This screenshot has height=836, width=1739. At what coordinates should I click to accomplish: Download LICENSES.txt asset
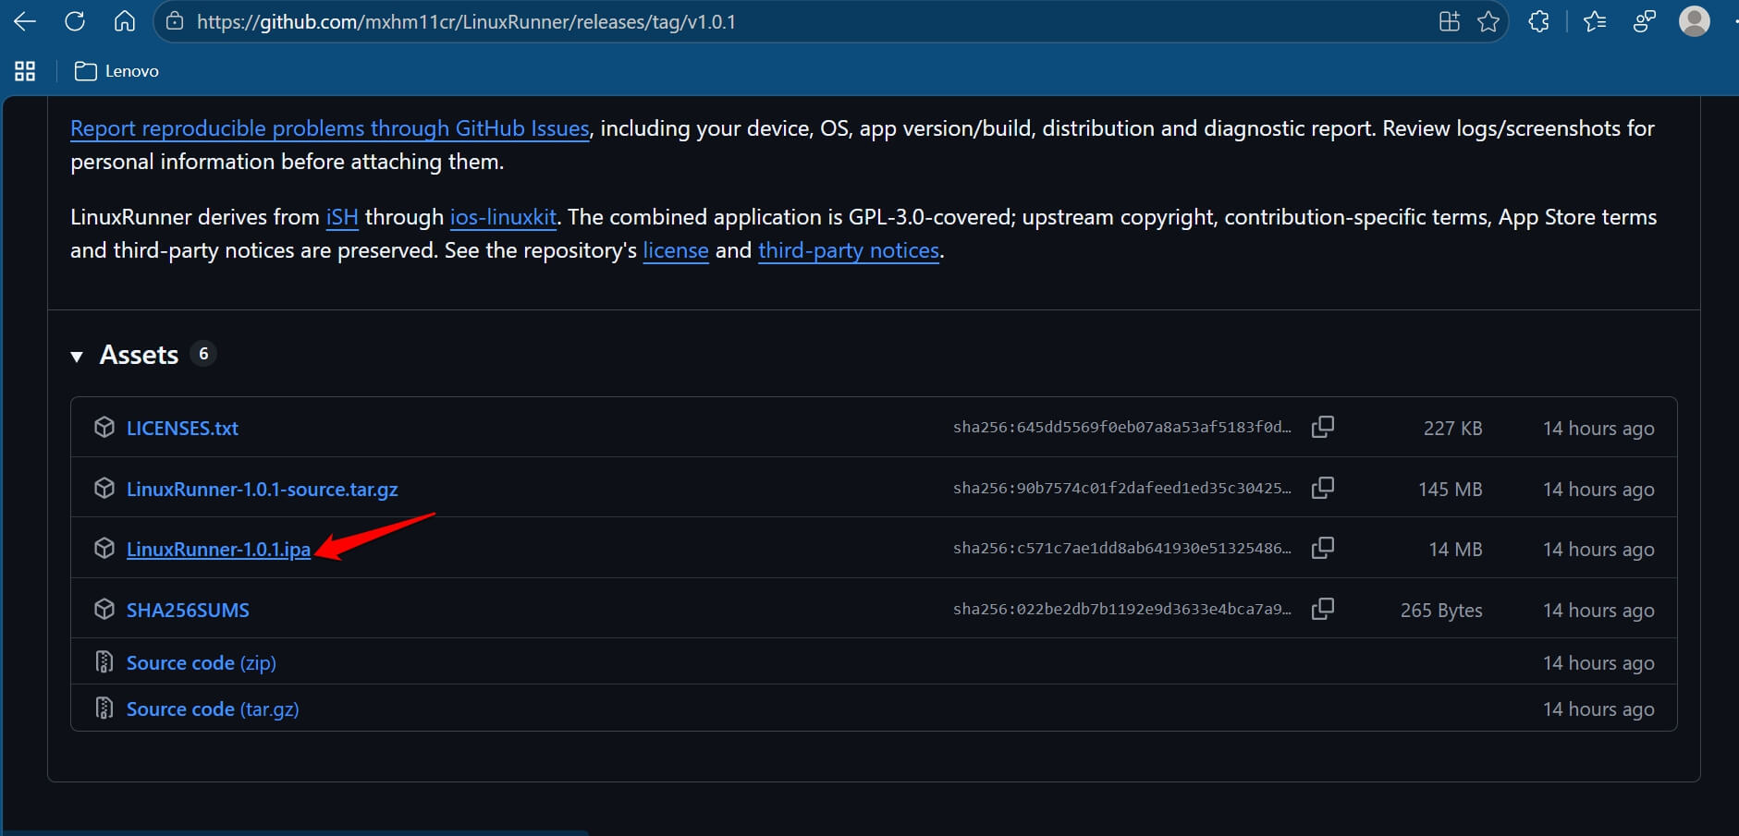coord(182,429)
